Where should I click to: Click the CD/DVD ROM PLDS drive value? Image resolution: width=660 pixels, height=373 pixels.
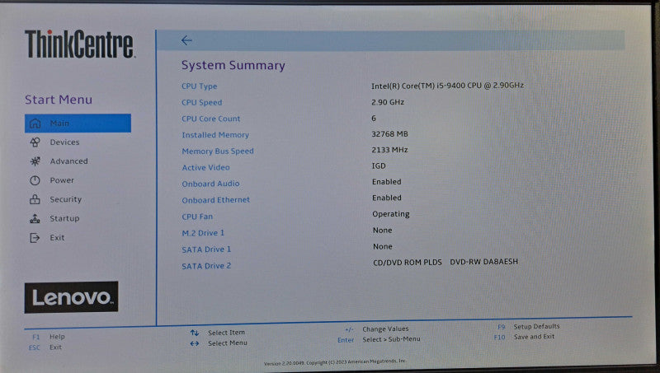(x=445, y=262)
